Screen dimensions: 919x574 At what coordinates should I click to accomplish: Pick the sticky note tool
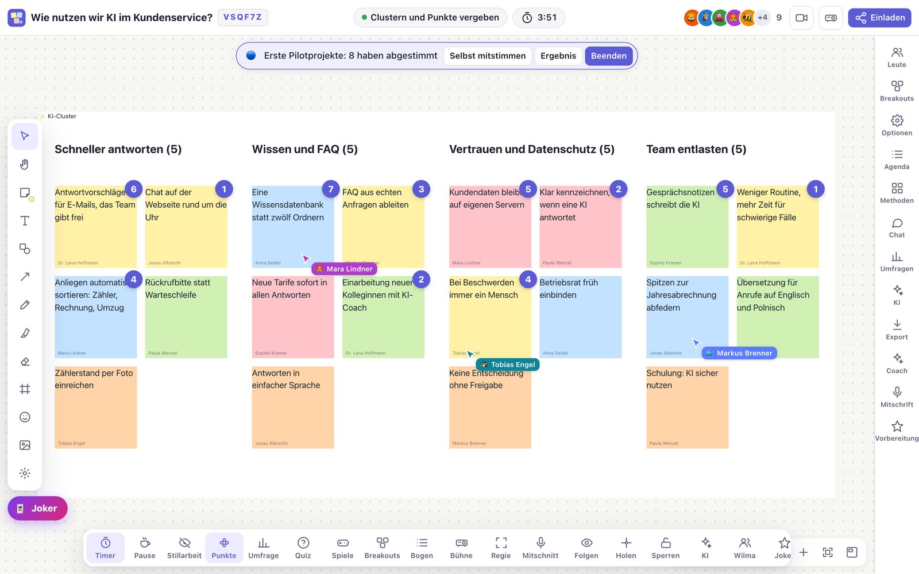coord(25,193)
